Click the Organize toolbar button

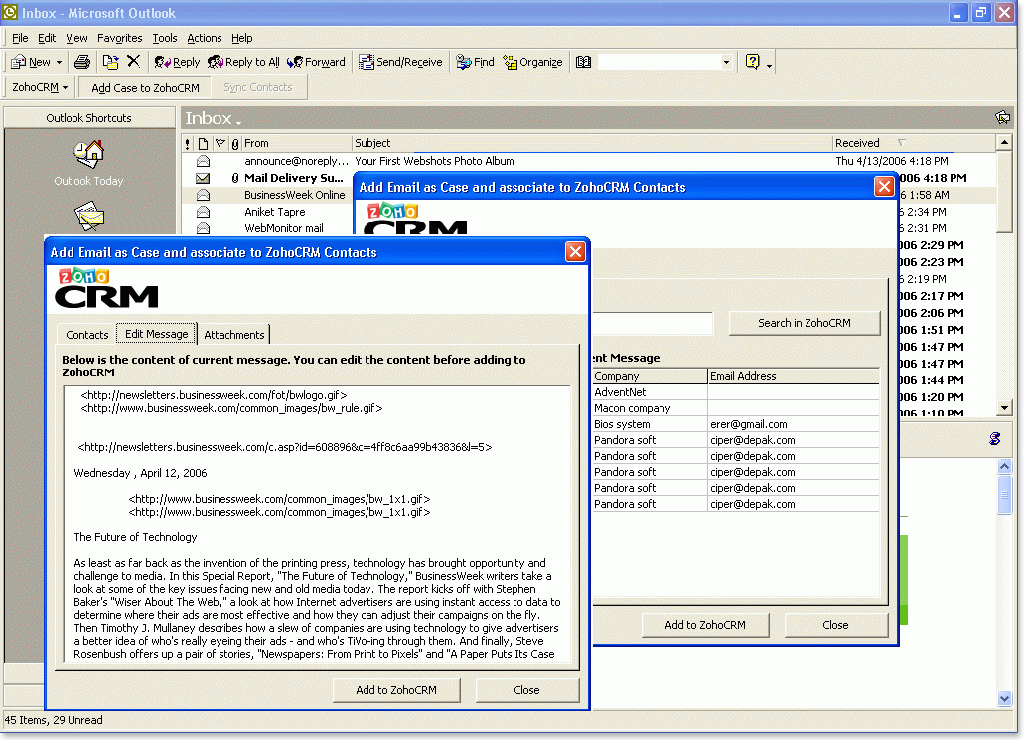(532, 62)
